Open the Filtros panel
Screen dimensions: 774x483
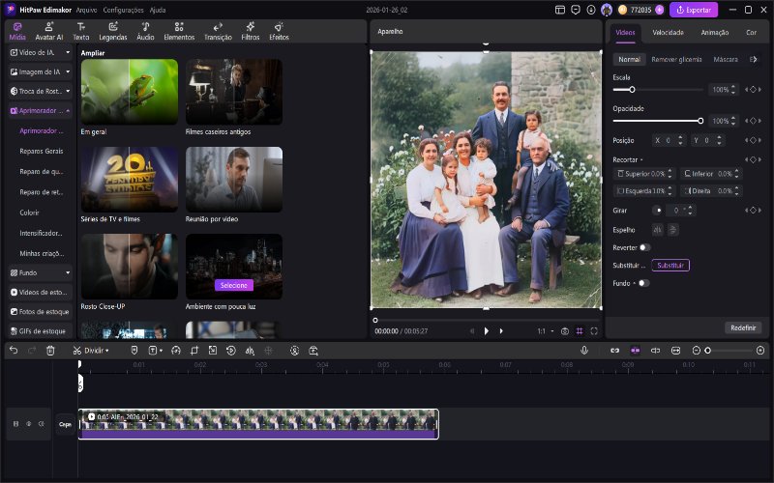(251, 32)
